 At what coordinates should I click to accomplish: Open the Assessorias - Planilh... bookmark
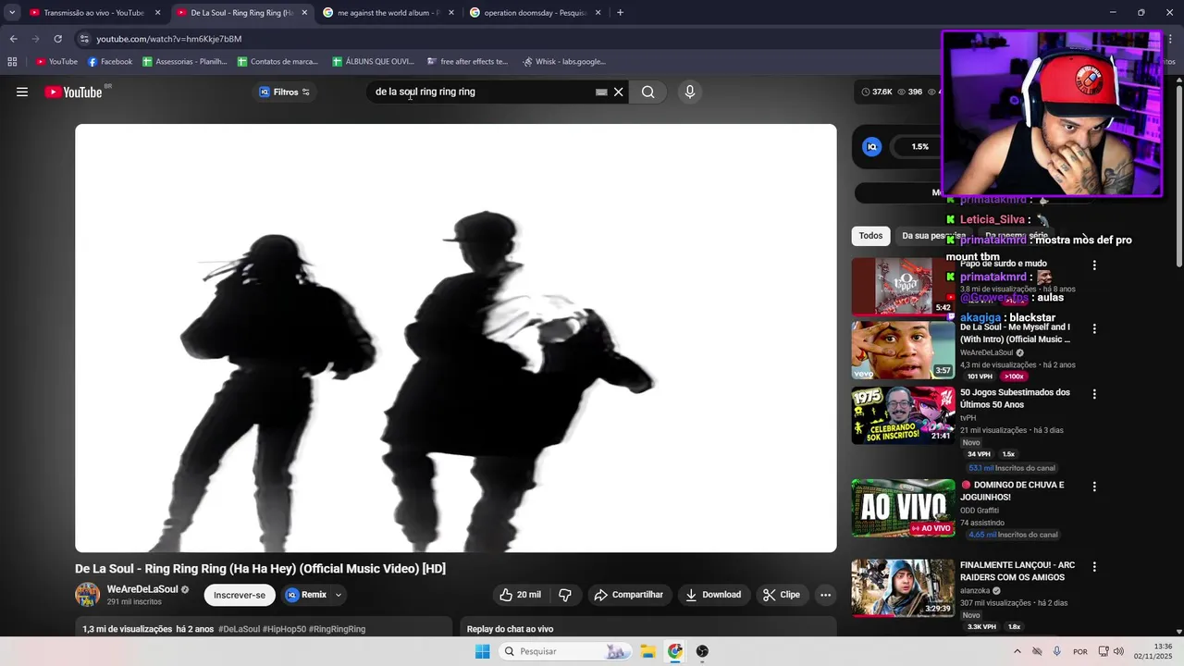click(x=185, y=62)
